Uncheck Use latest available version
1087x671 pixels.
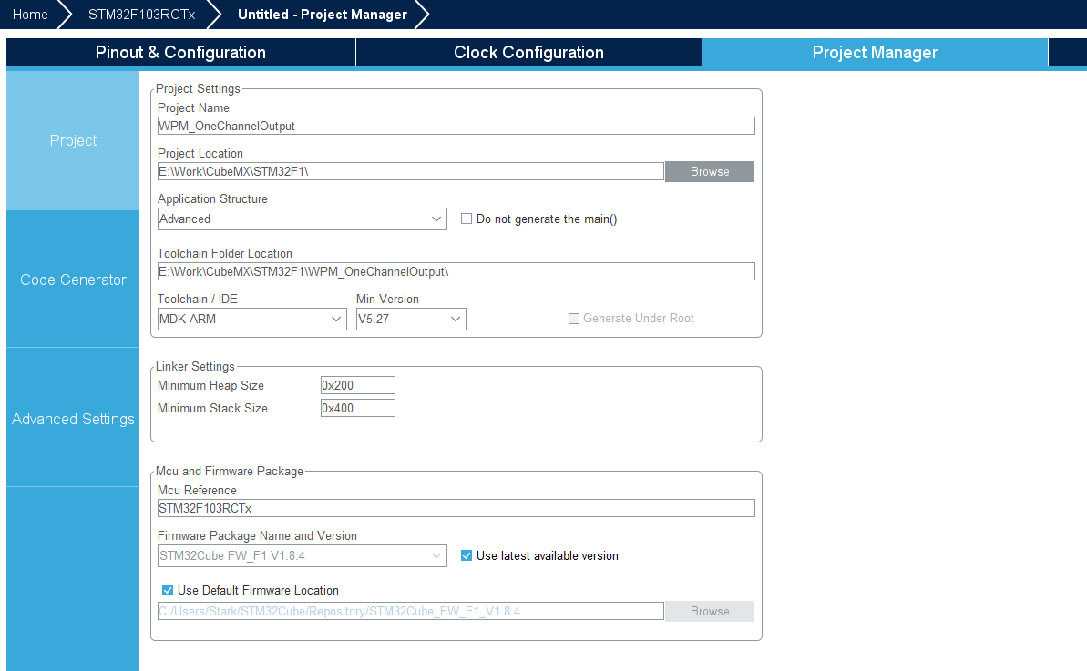coord(467,556)
